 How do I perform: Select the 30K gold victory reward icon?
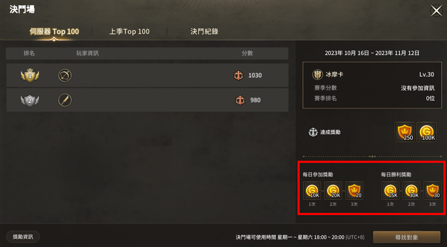click(x=411, y=191)
